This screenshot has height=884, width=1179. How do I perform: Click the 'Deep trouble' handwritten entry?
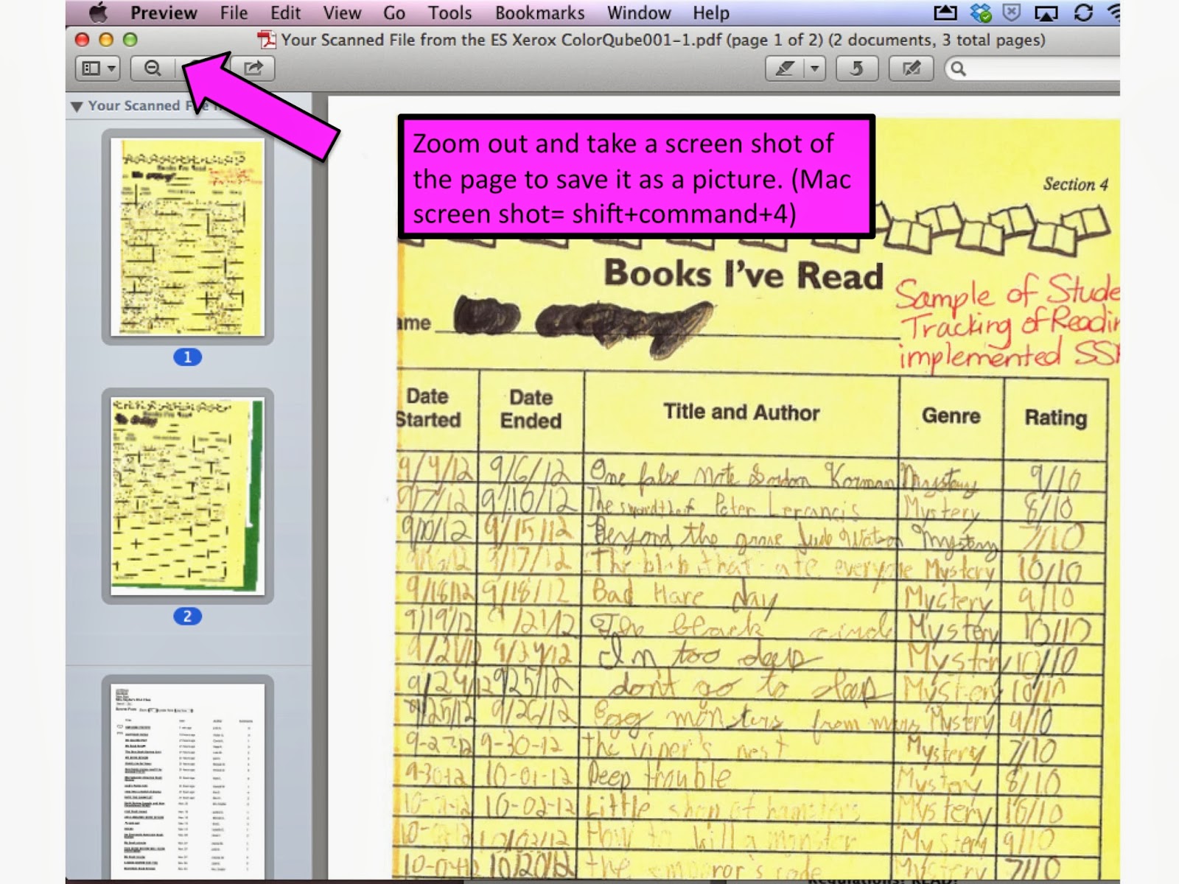[659, 776]
